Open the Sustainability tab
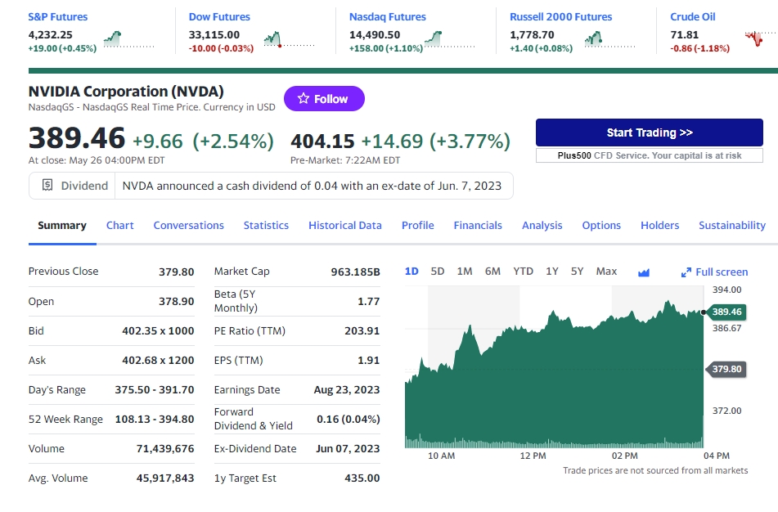This screenshot has width=778, height=512. click(732, 225)
